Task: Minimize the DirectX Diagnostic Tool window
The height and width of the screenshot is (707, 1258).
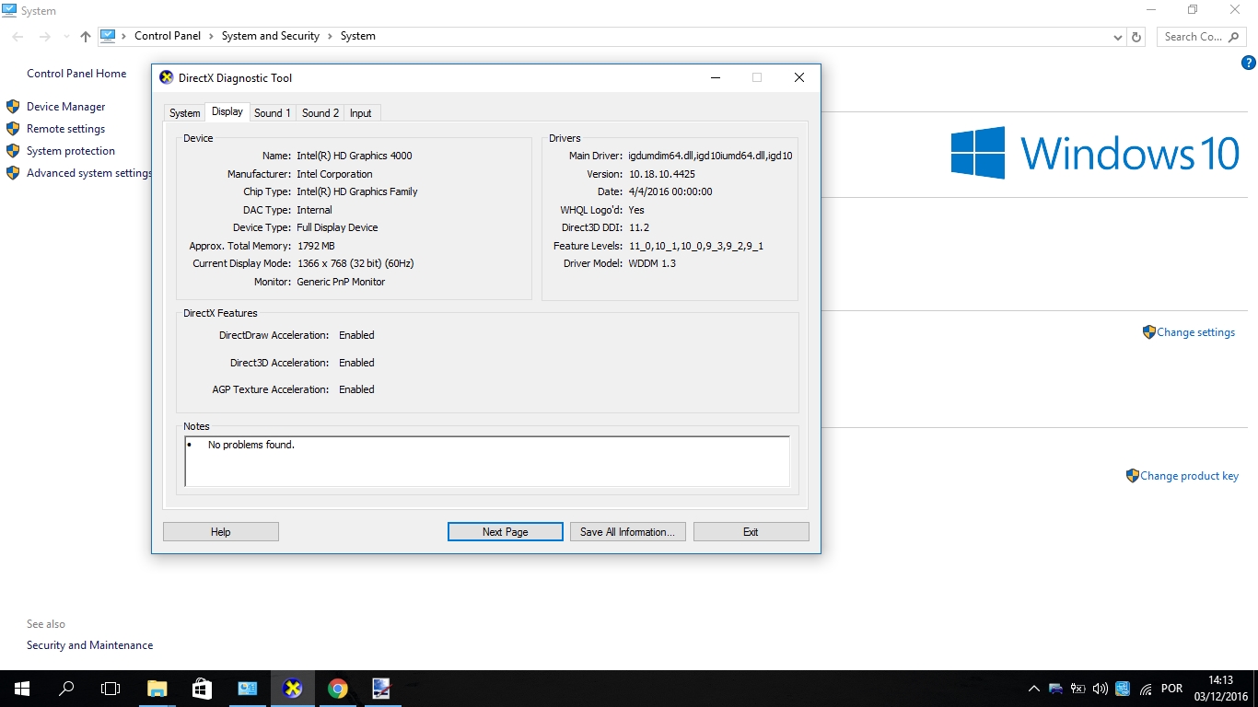Action: (716, 78)
